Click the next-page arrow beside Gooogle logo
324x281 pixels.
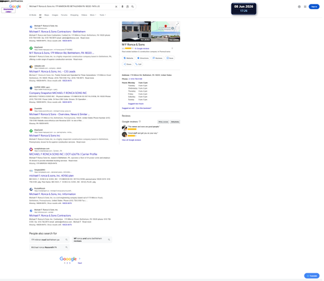(80, 258)
